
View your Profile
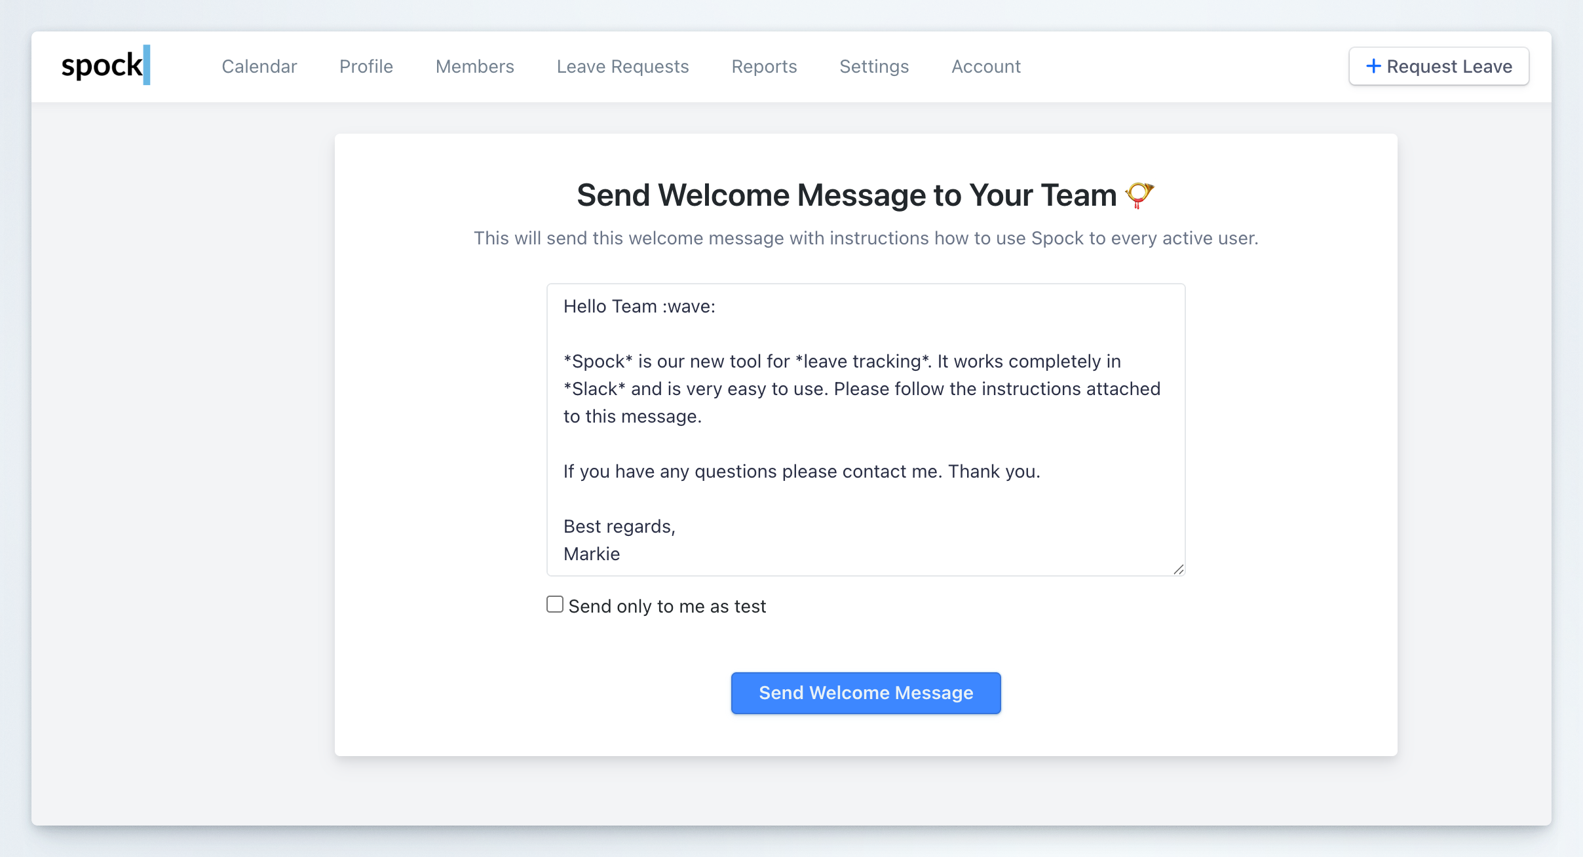pos(366,66)
